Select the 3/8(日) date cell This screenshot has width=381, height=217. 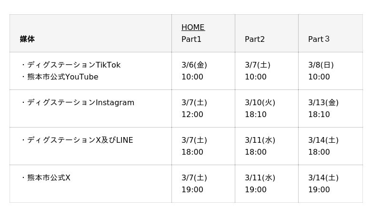click(321, 65)
